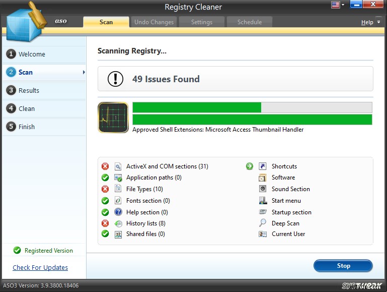Stop the registry scan
Screen dimensions: 387x292
pos(343,266)
